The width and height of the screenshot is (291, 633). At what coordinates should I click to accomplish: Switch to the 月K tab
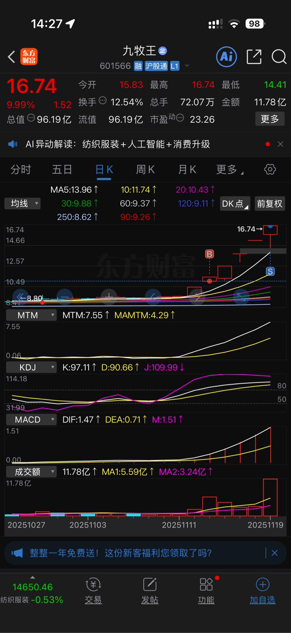click(187, 169)
